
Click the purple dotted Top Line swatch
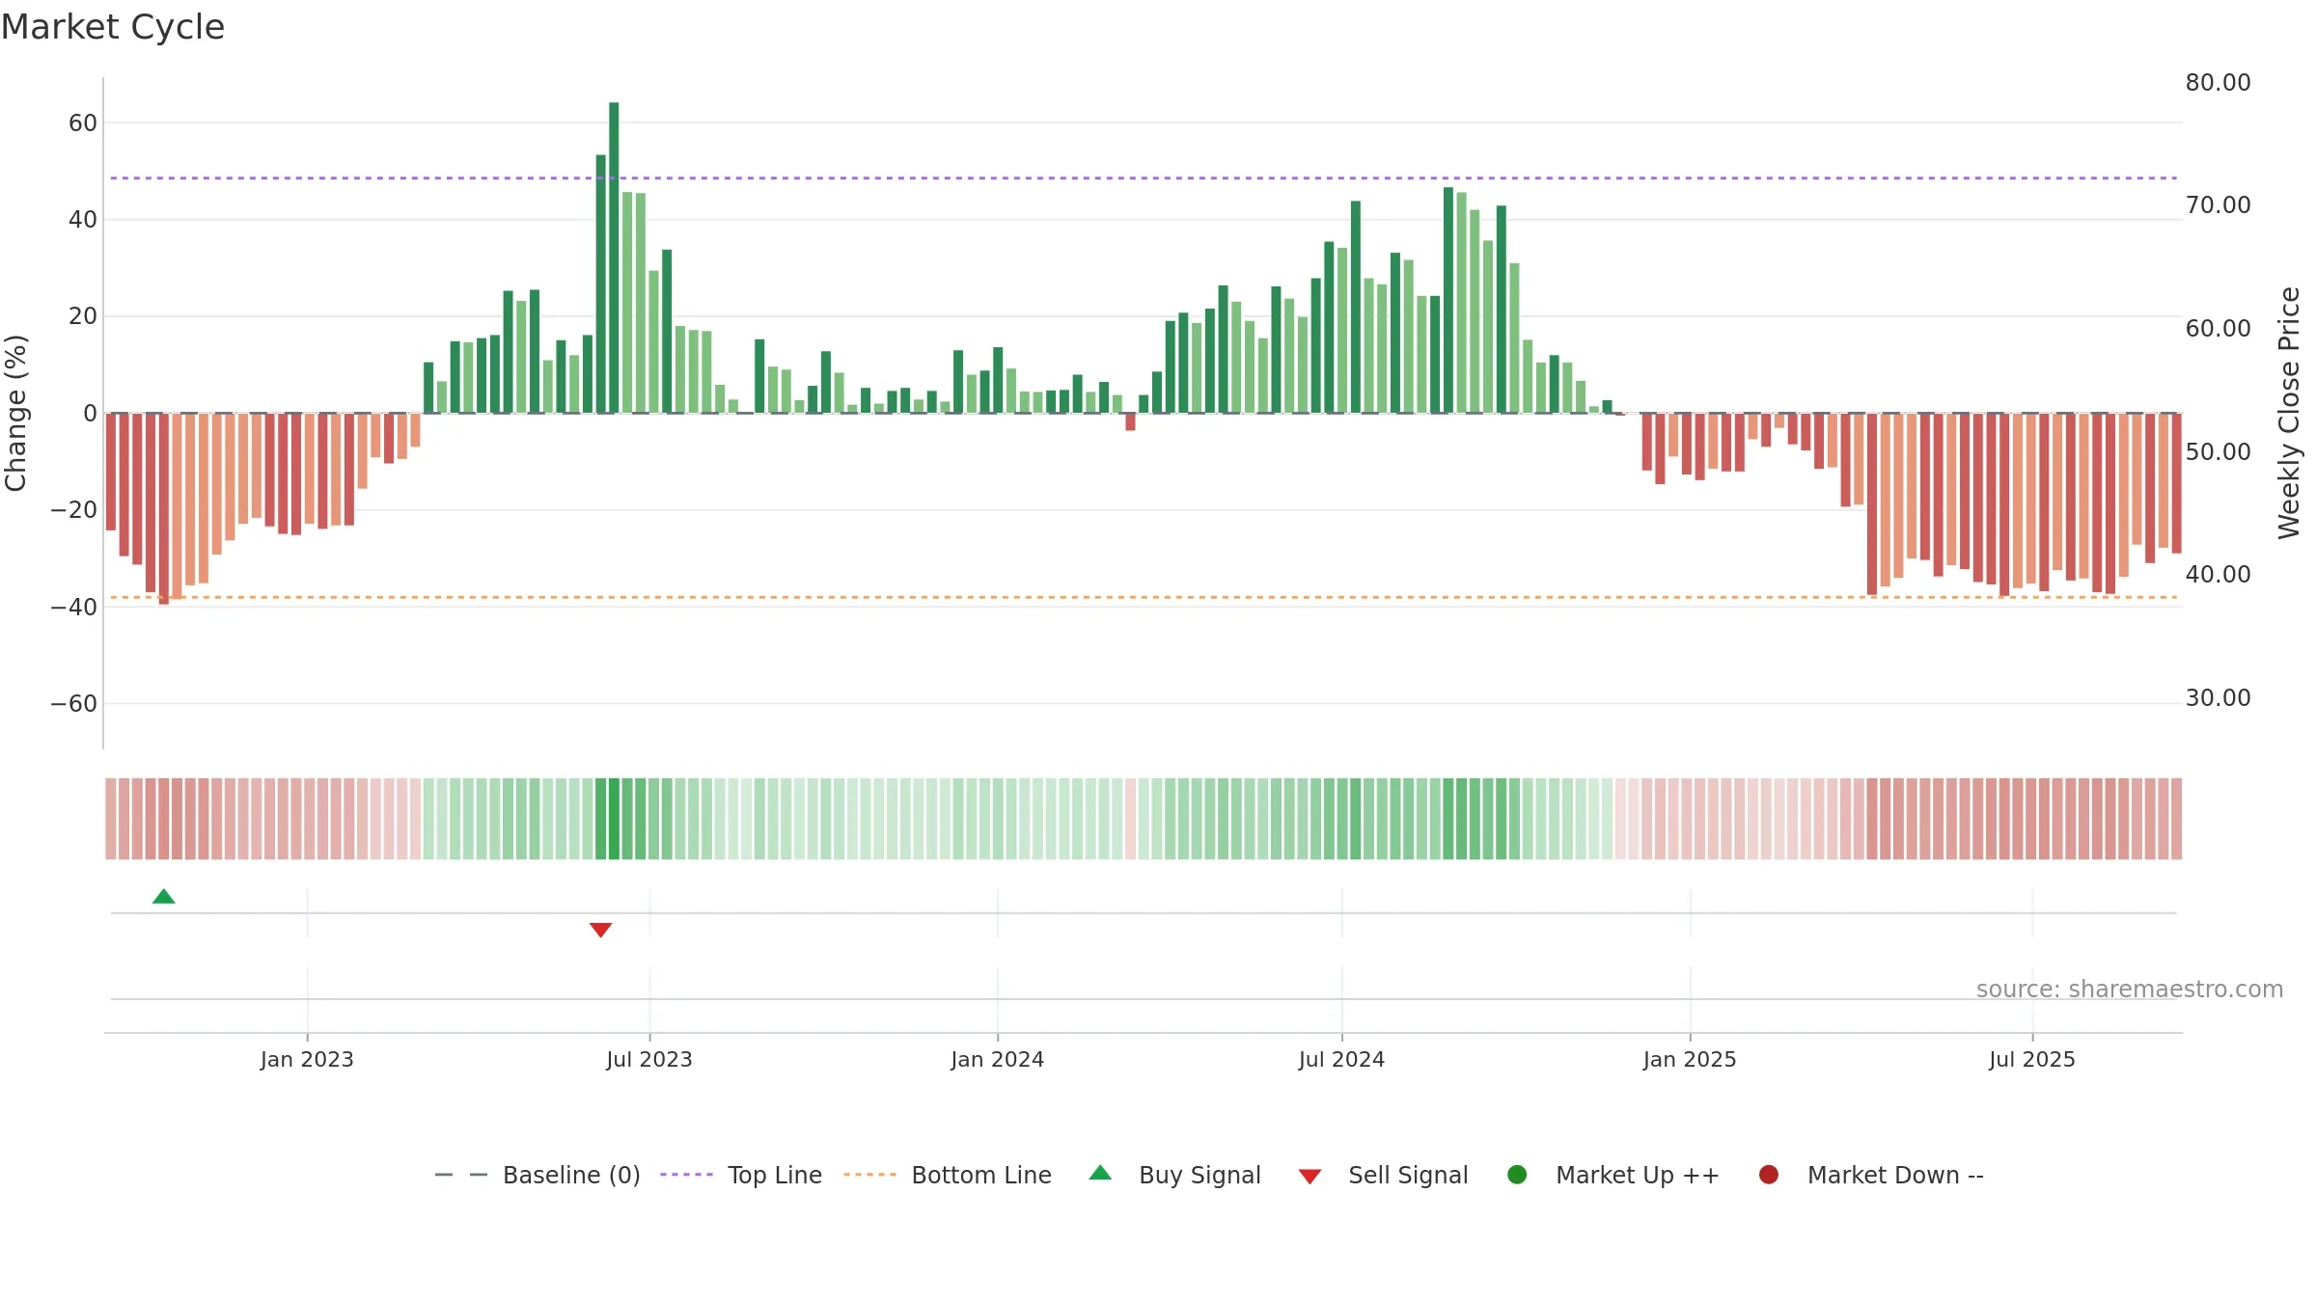(x=686, y=1175)
